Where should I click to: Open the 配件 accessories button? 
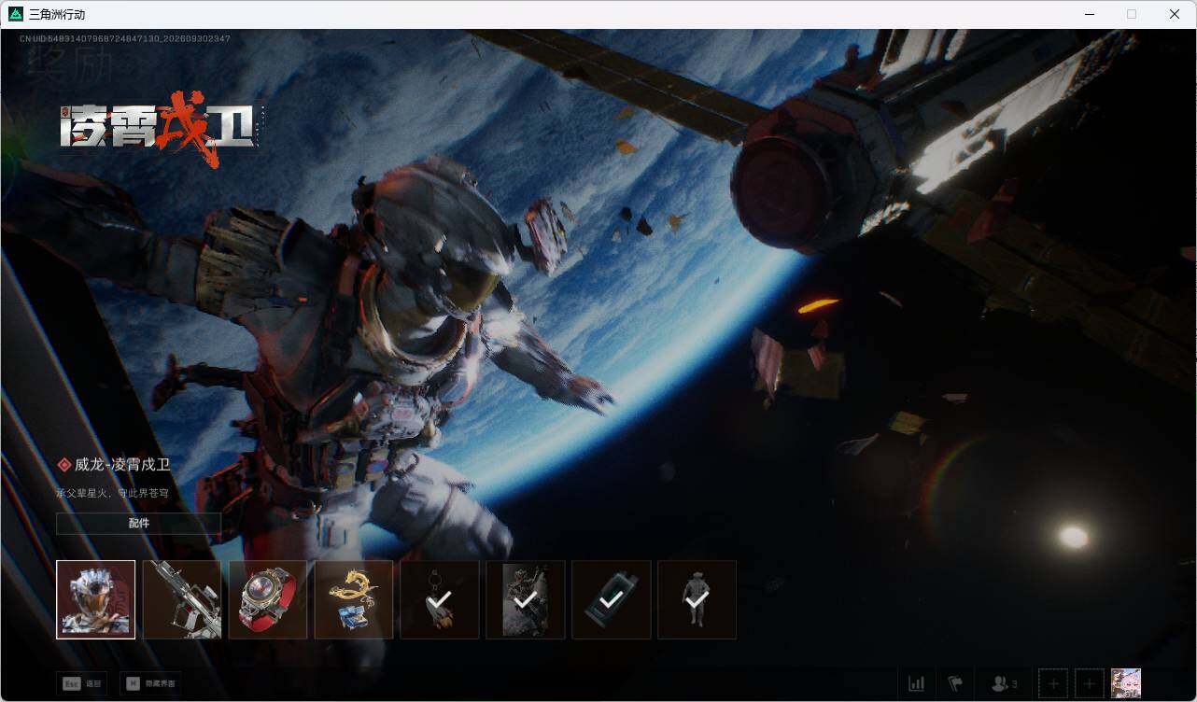(x=139, y=524)
